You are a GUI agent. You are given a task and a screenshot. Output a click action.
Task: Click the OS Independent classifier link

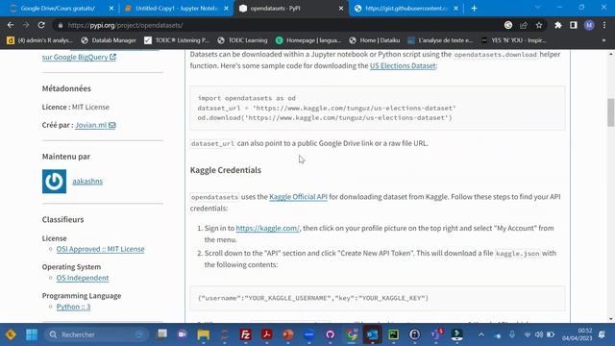[83, 278]
